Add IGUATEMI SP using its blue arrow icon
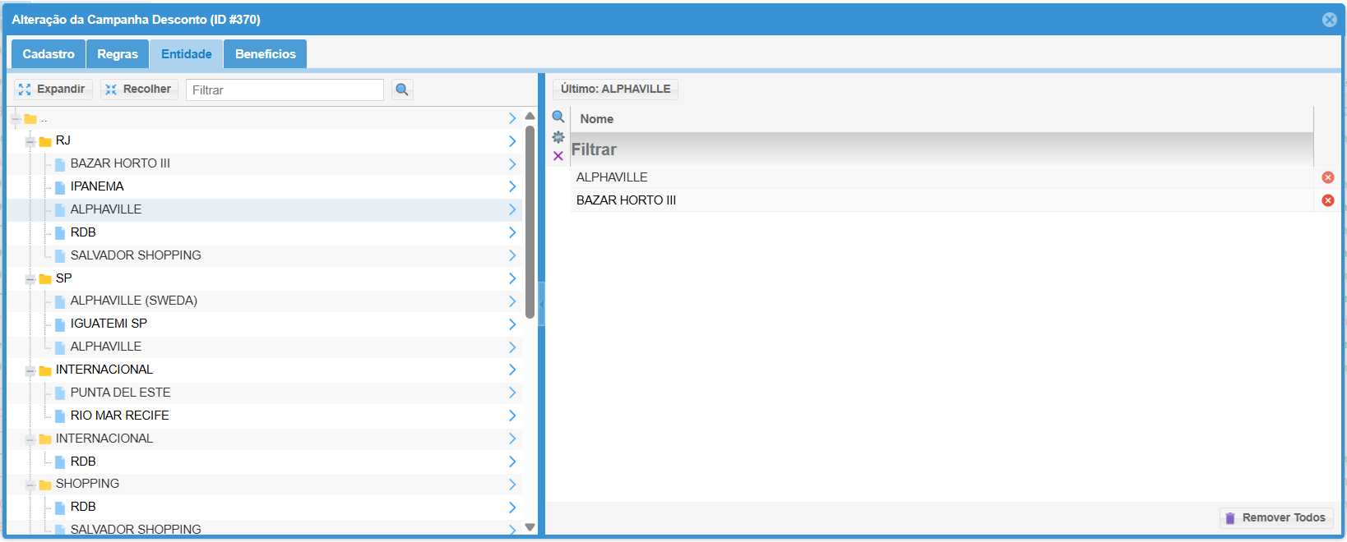 (511, 324)
